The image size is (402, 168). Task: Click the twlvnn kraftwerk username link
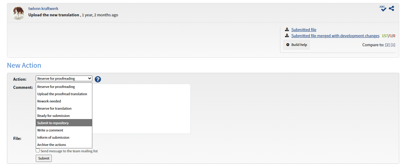(43, 8)
